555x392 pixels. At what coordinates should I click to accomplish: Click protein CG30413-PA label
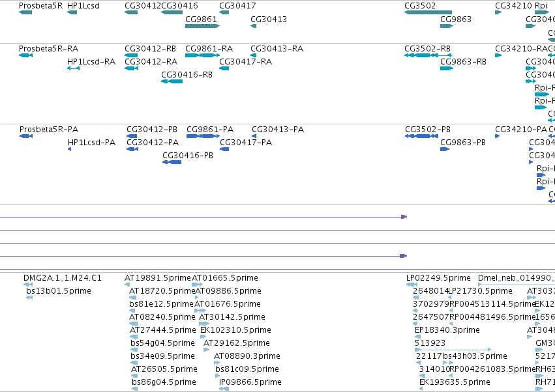pyautogui.click(x=278, y=130)
